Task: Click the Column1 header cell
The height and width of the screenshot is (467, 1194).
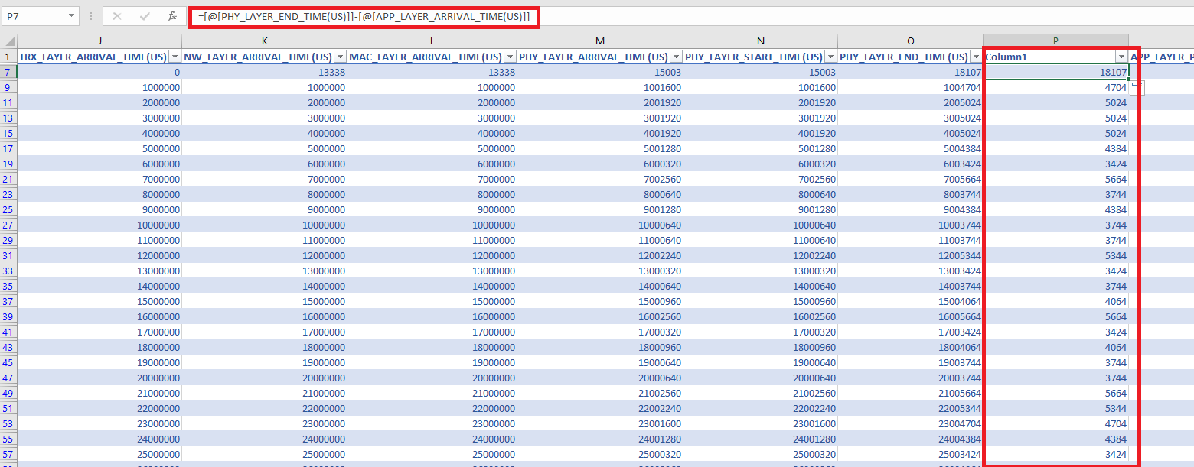Action: [1056, 57]
